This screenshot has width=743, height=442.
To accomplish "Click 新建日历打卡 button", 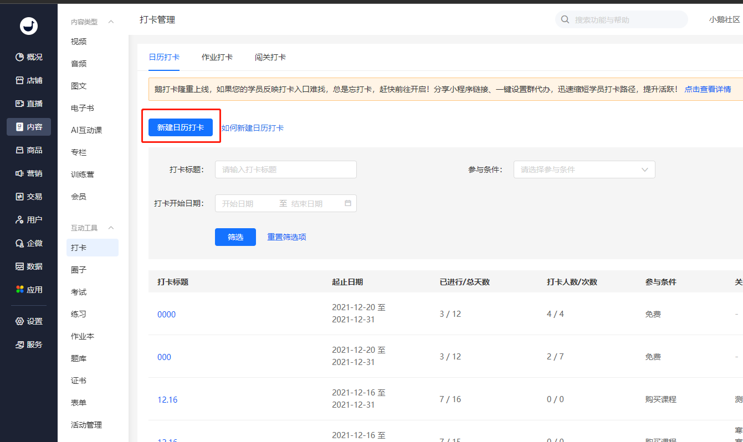I will tap(181, 127).
